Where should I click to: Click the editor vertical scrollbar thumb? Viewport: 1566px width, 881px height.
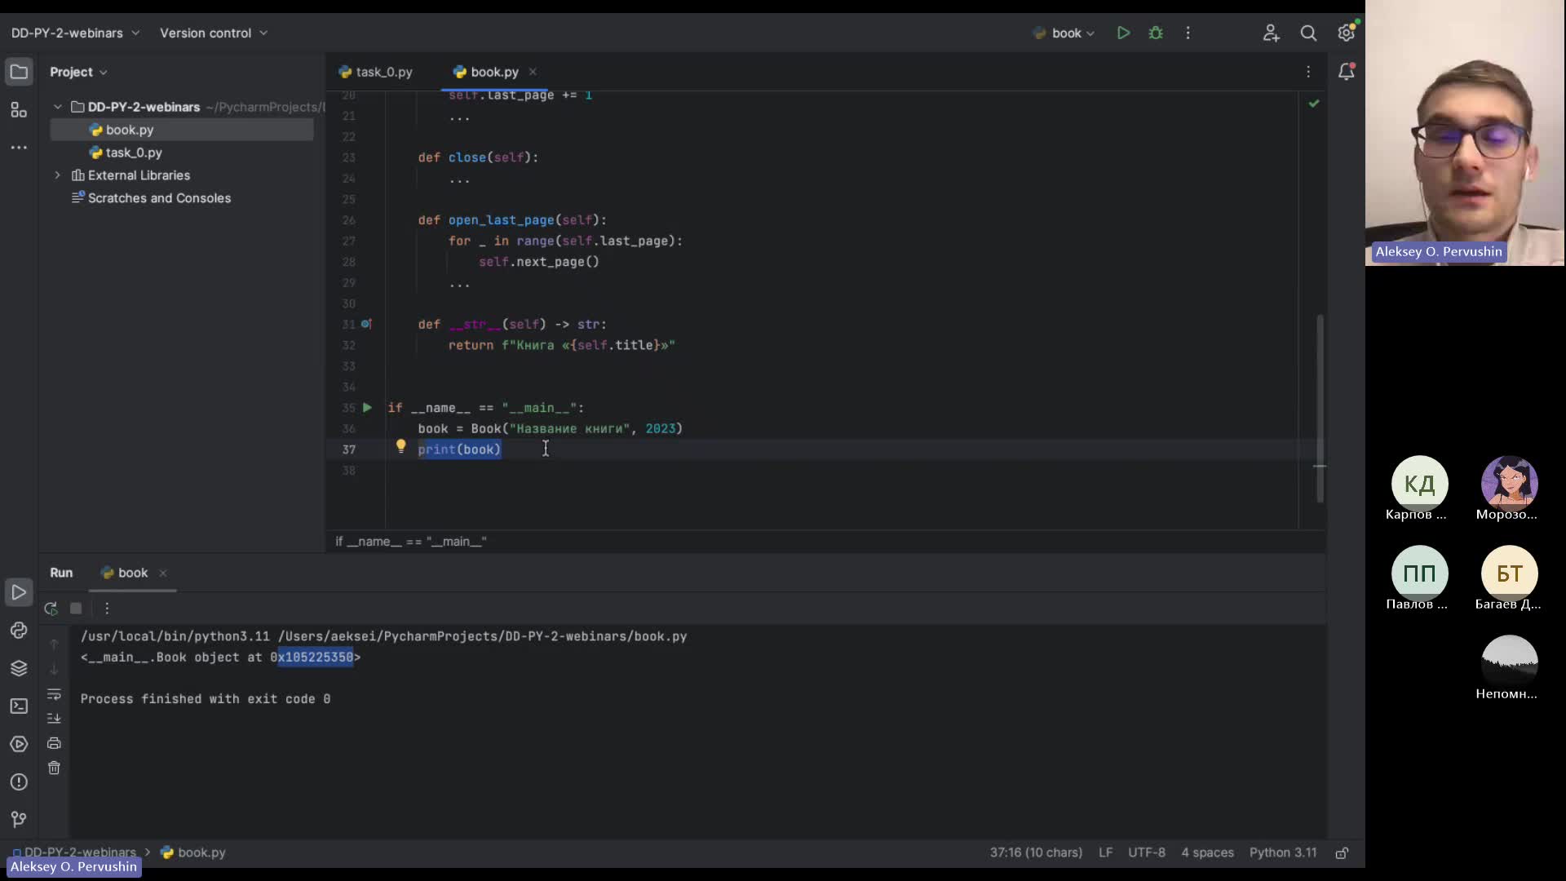pos(1320,408)
